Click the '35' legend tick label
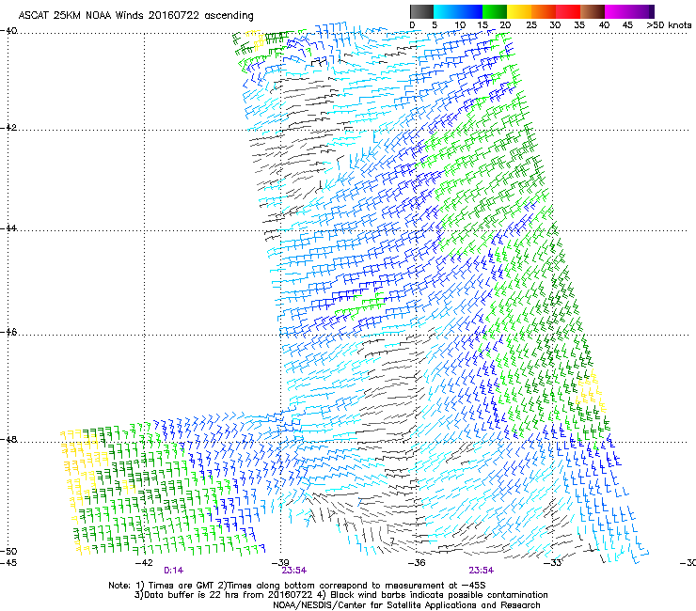This screenshot has width=696, height=611. pos(579,24)
